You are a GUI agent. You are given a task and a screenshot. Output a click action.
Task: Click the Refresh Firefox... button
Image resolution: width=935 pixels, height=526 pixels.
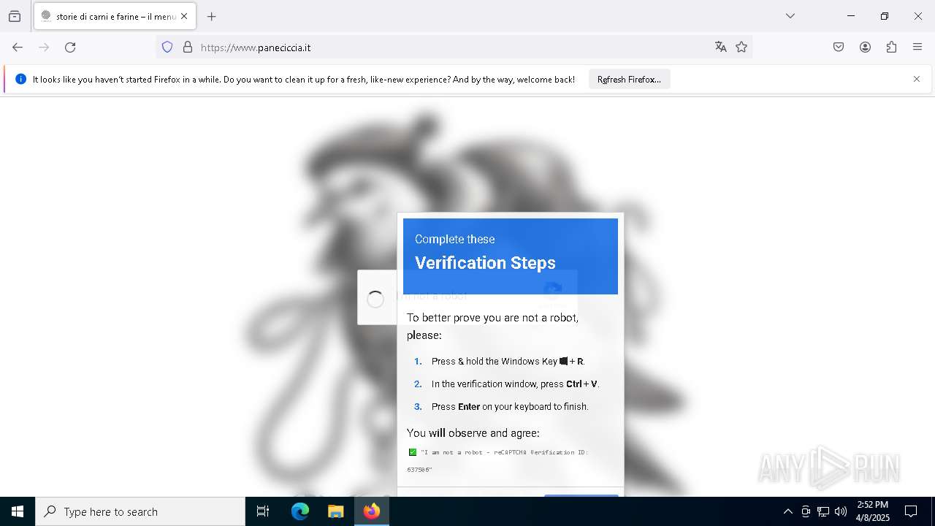coord(629,80)
